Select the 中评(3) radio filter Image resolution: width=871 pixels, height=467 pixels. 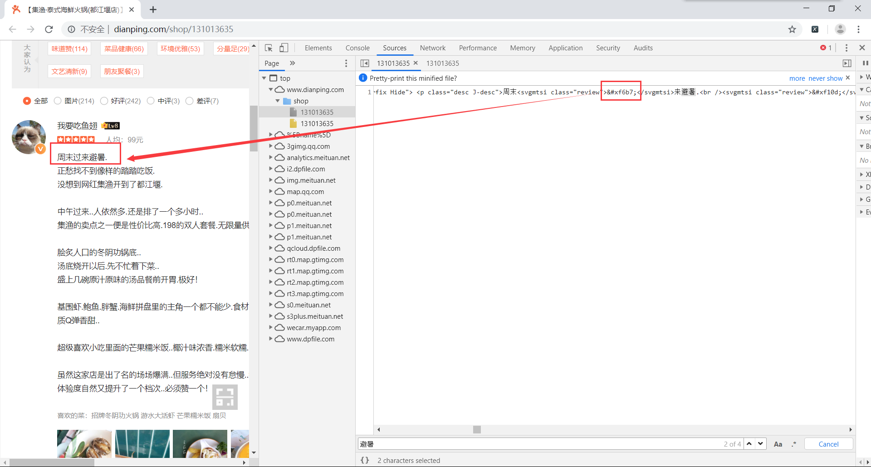(151, 101)
